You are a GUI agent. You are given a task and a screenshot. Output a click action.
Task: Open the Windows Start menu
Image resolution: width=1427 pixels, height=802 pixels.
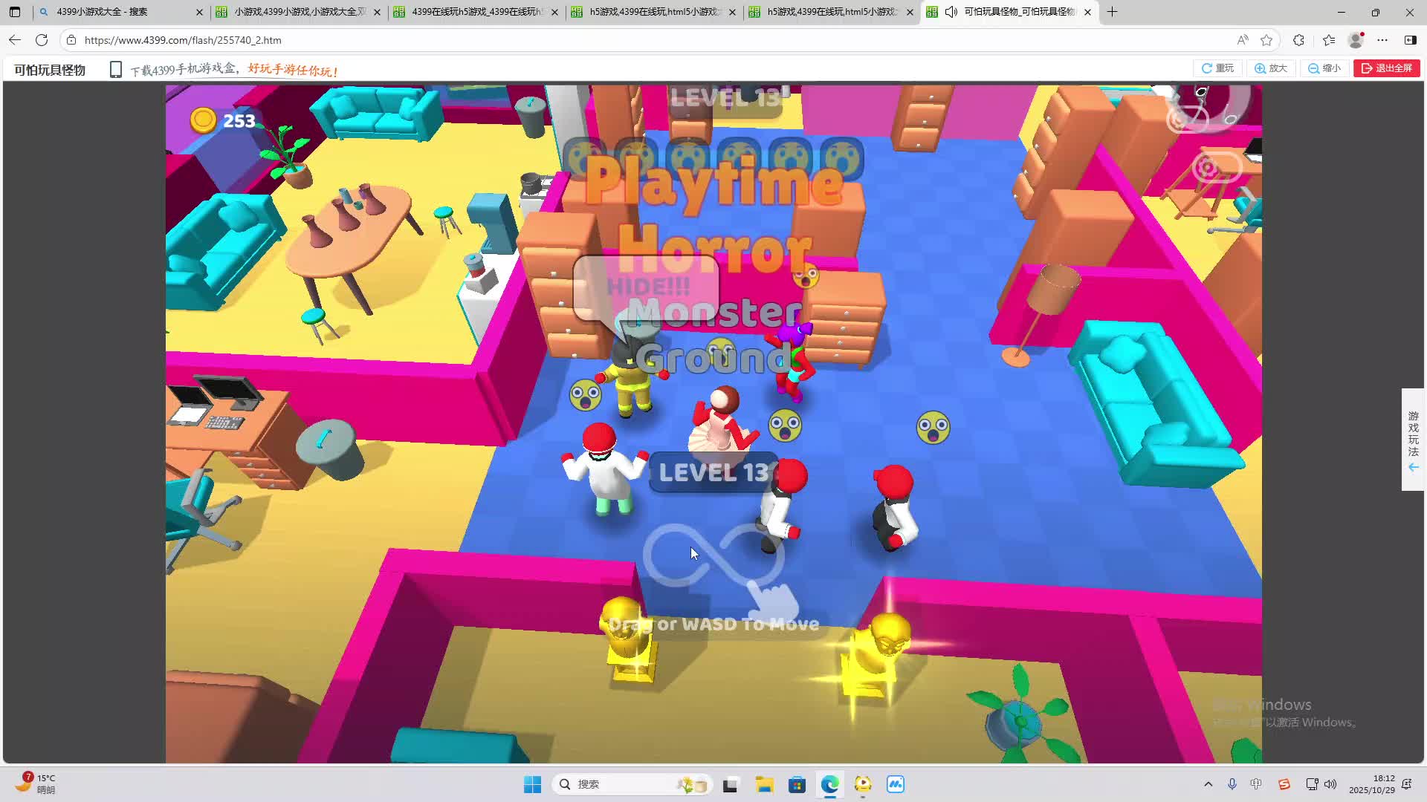pos(532,784)
